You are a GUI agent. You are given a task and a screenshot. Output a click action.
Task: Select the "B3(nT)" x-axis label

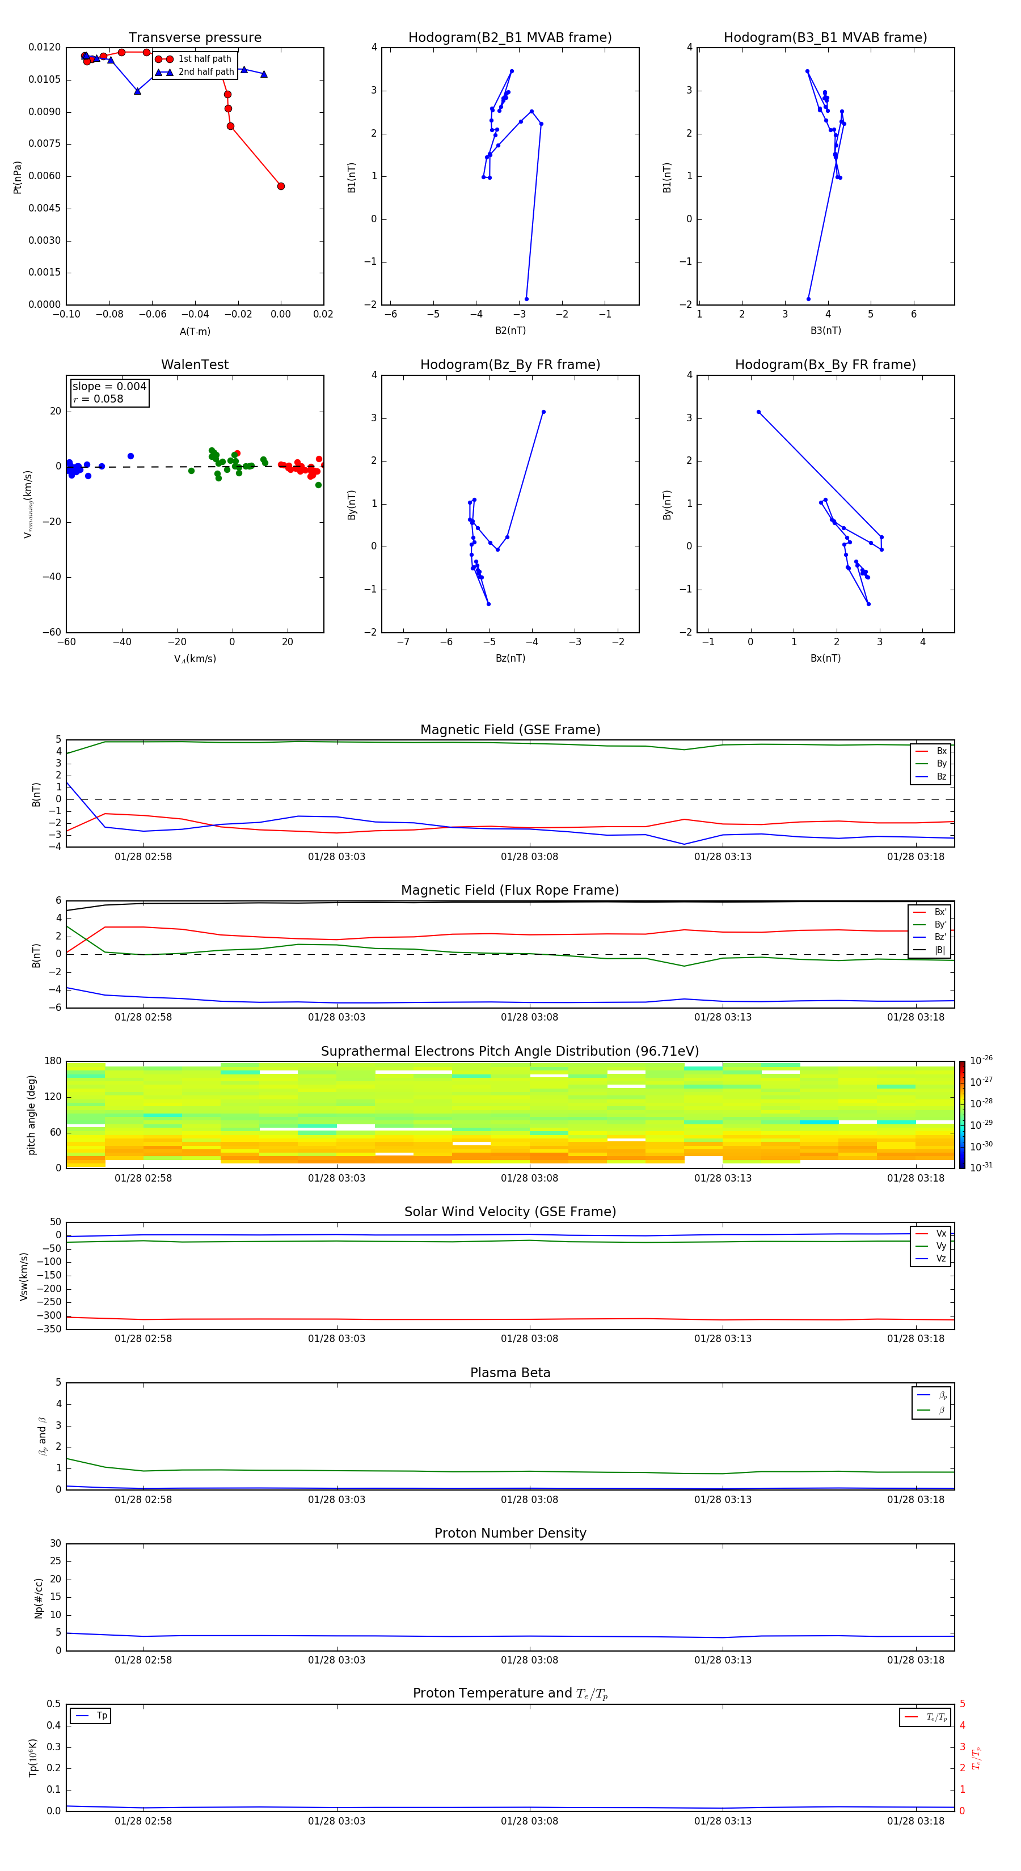click(x=825, y=331)
